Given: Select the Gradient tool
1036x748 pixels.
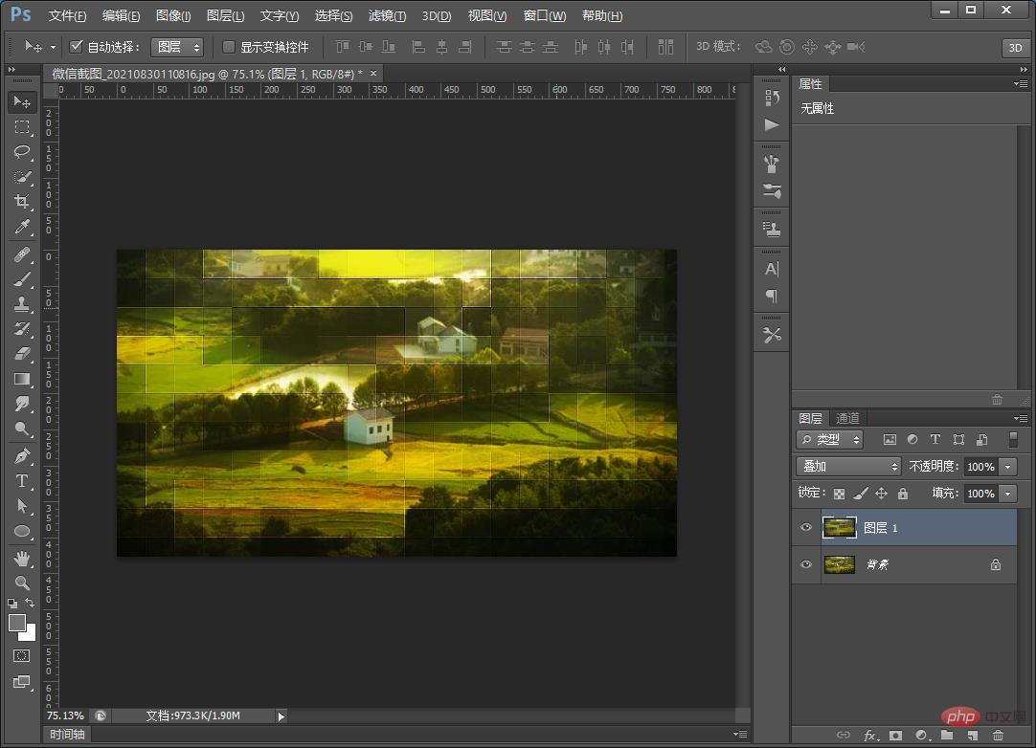Looking at the screenshot, I should point(22,379).
